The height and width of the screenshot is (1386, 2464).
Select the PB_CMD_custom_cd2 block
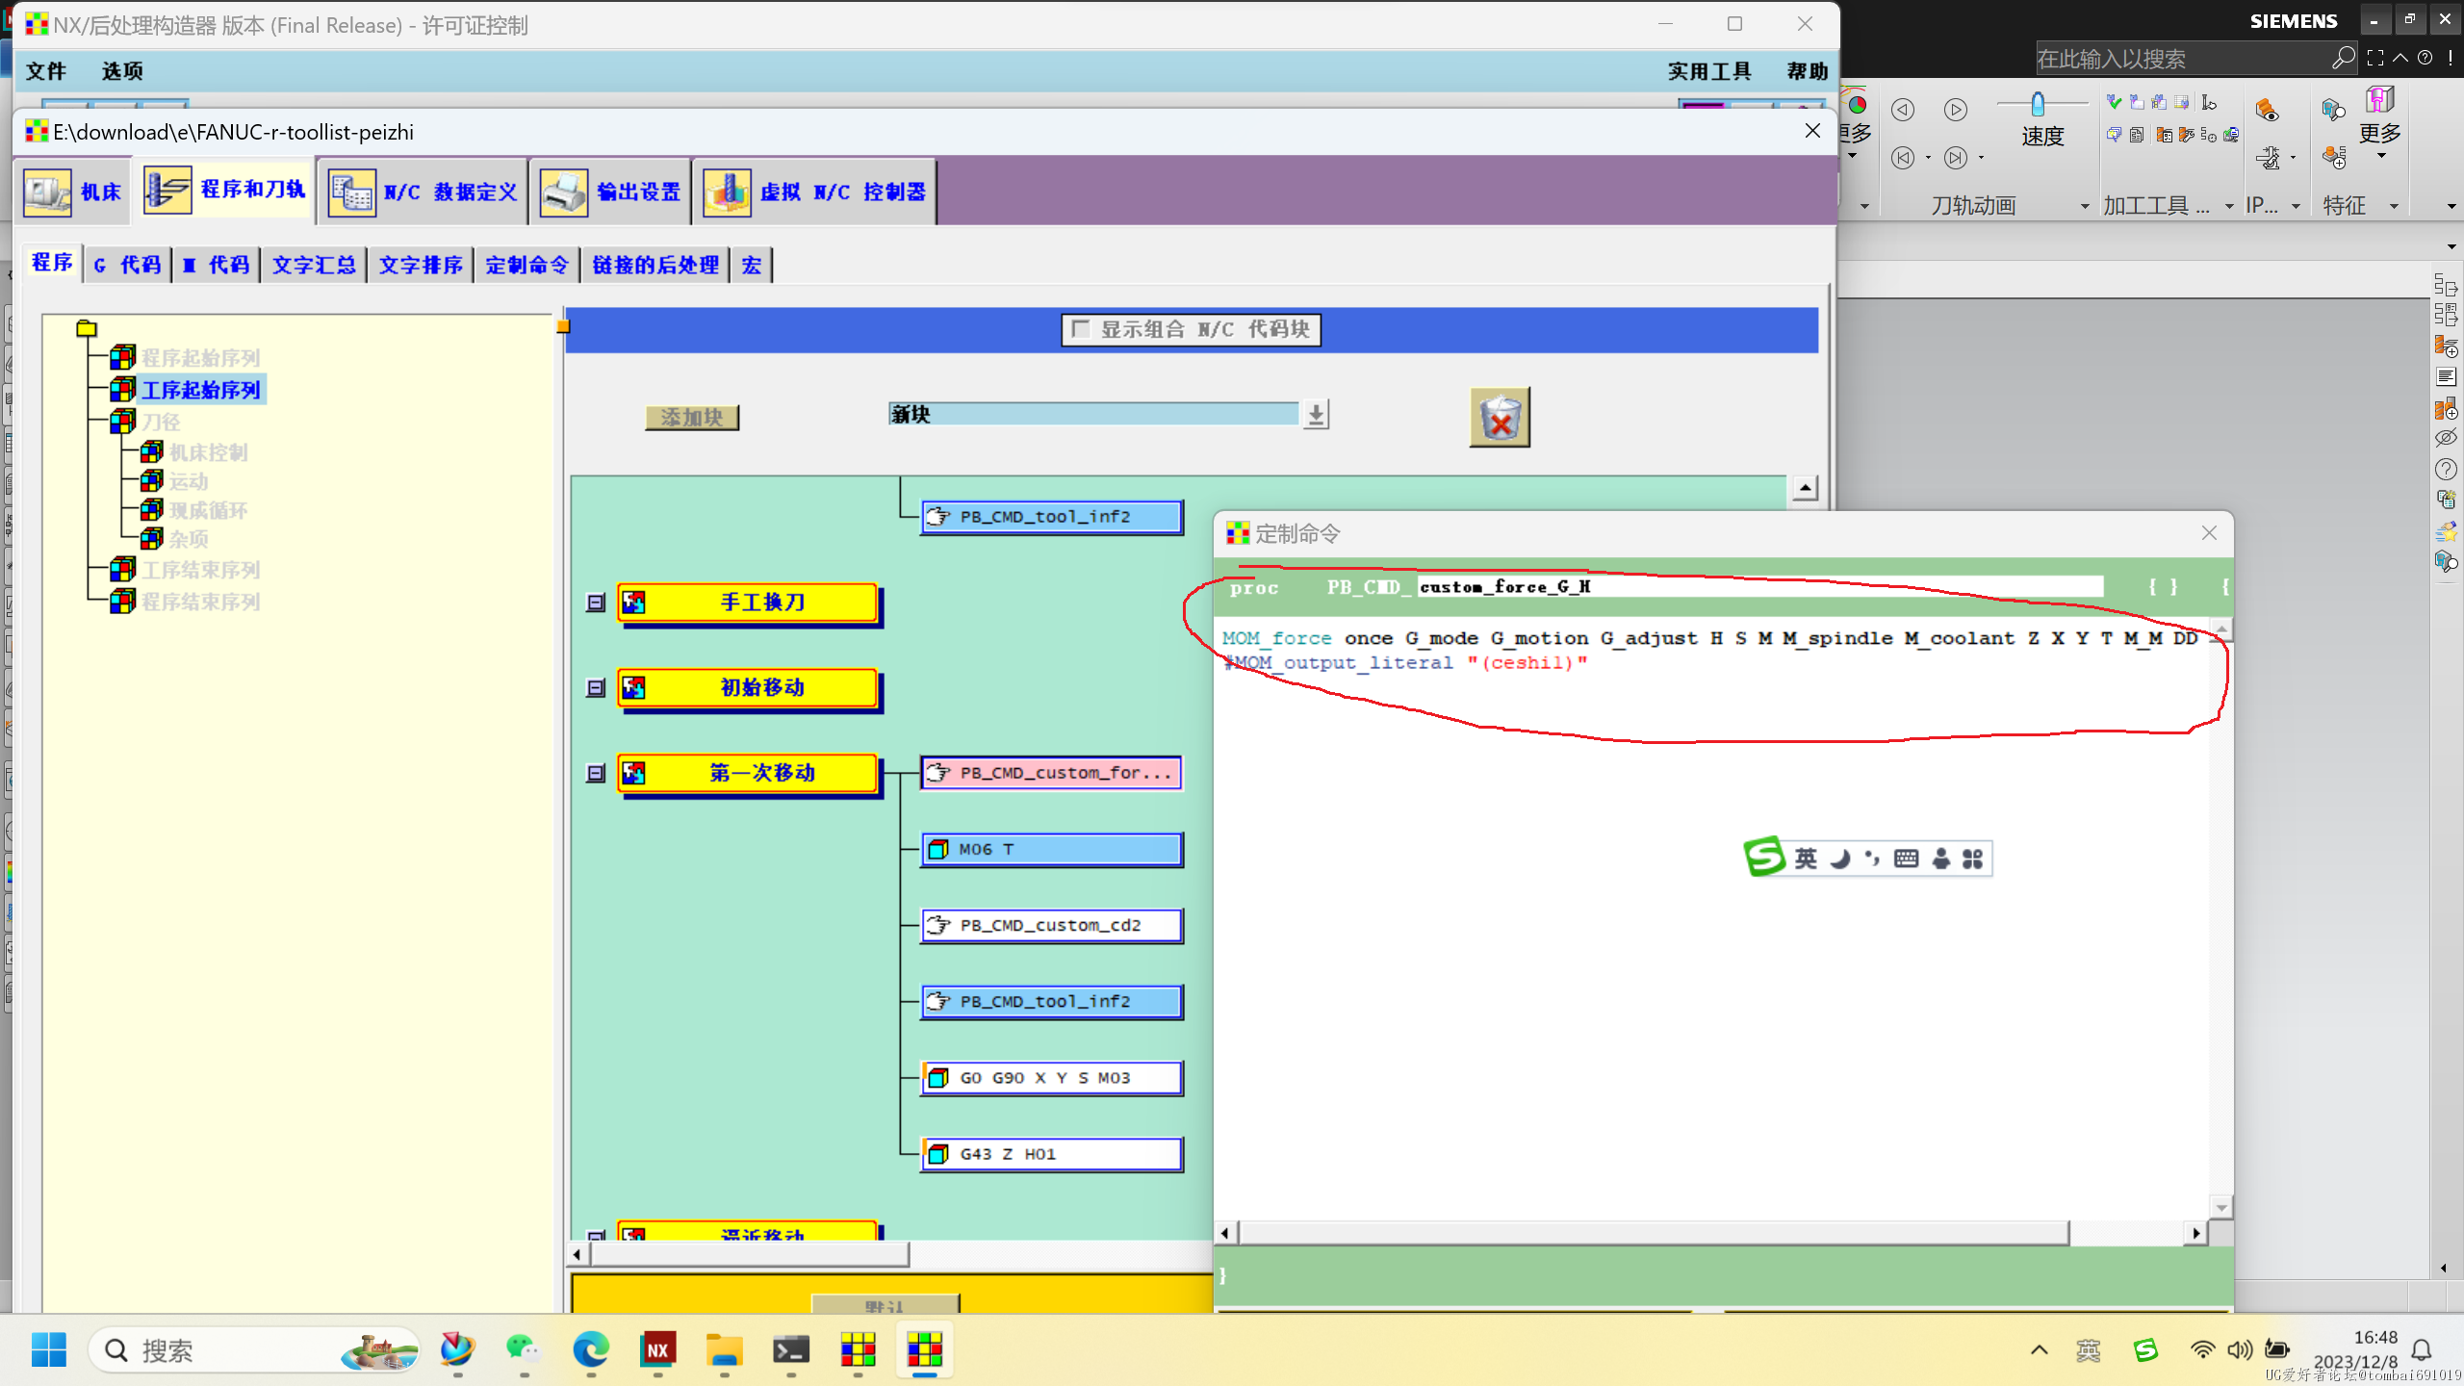tap(1051, 925)
